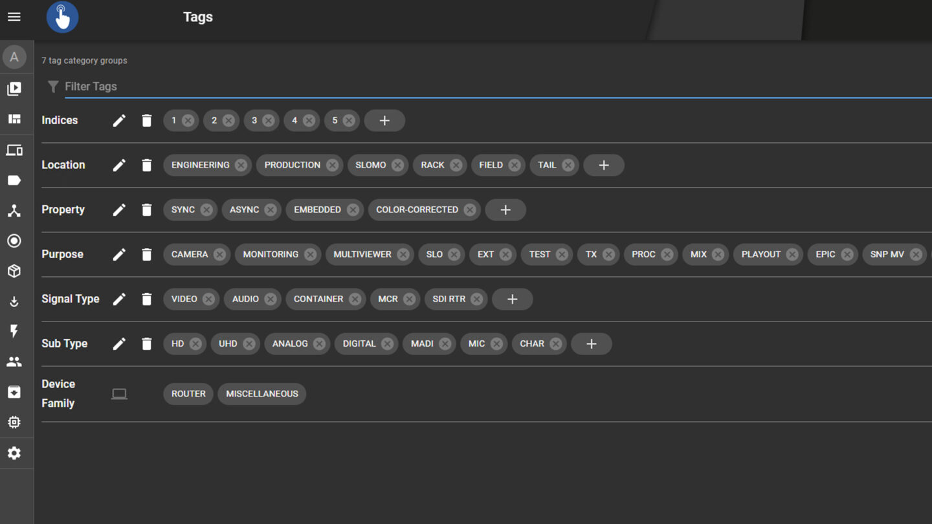Add a new tag to Property

[x=505, y=210]
